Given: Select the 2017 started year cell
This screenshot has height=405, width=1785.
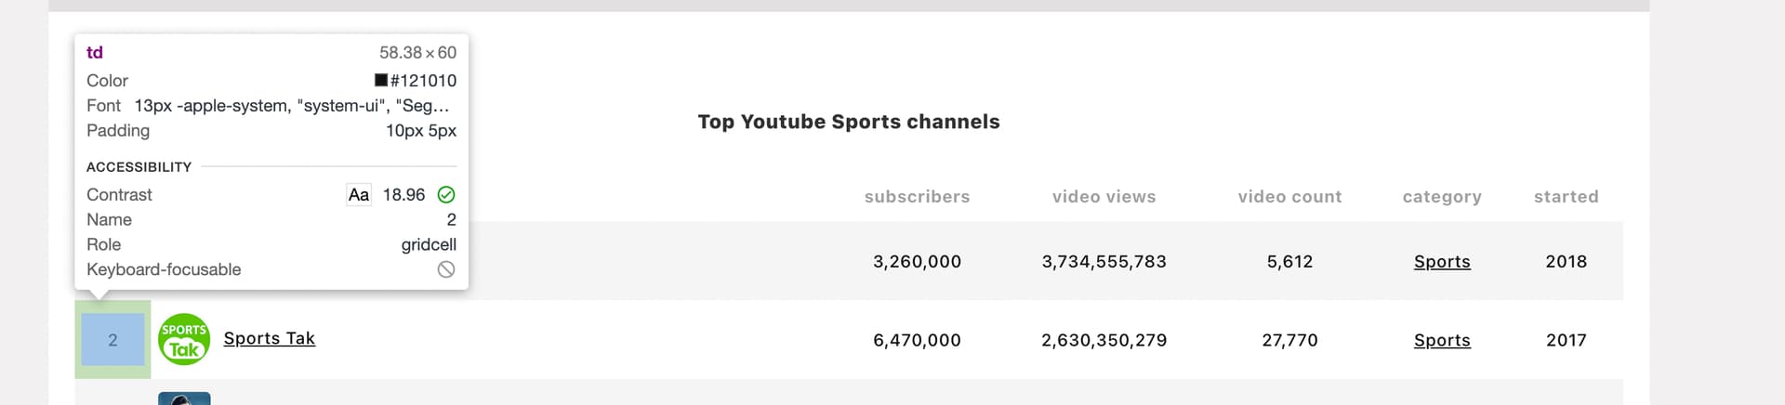Looking at the screenshot, I should (x=1566, y=340).
